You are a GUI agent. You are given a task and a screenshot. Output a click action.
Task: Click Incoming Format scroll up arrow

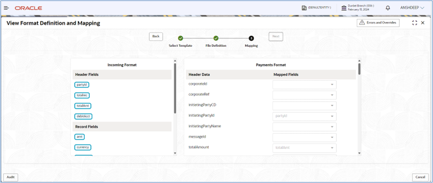pyautogui.click(x=175, y=60)
